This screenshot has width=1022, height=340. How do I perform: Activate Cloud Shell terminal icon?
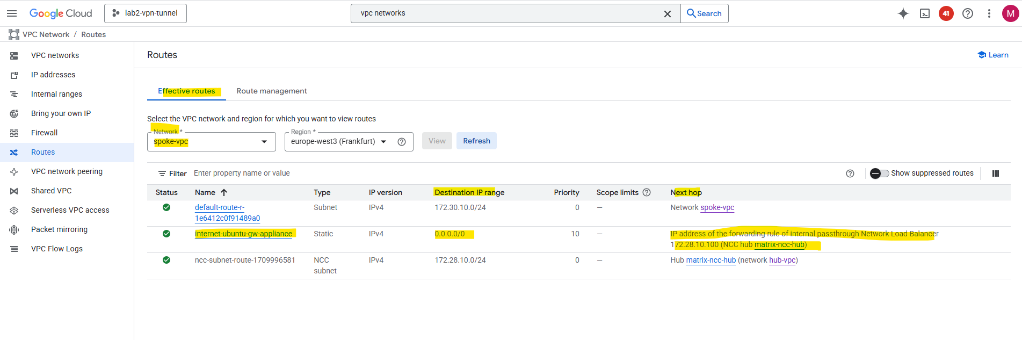[924, 13]
